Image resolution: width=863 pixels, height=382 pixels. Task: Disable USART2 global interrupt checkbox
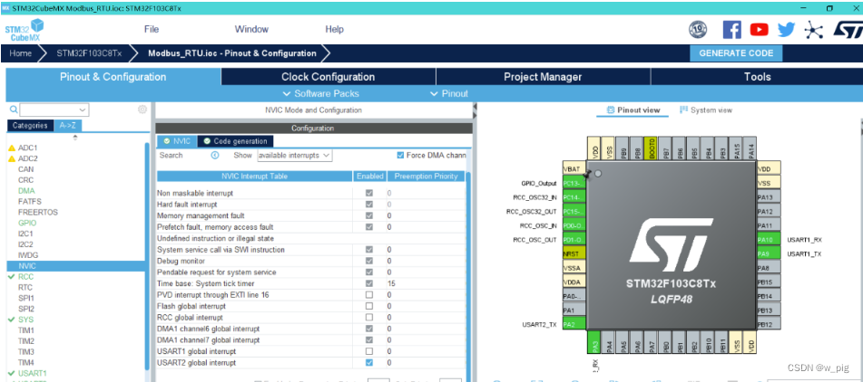[369, 363]
